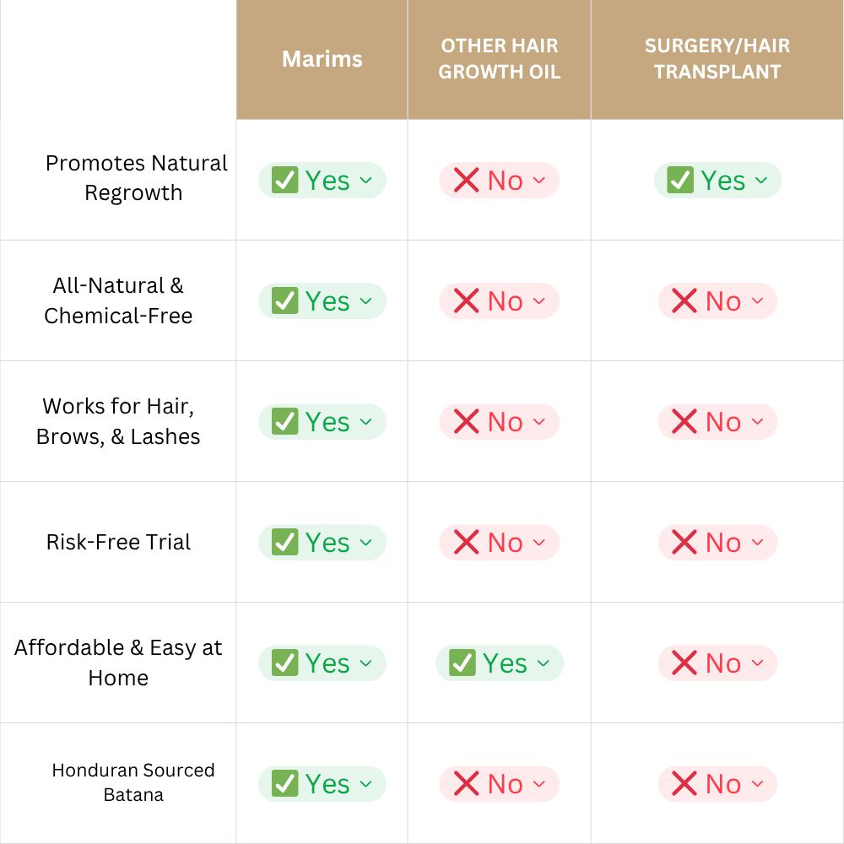Viewport: 844px width, 844px height.
Task: Click the Risk-Free Trial row label
Action: tap(118, 542)
